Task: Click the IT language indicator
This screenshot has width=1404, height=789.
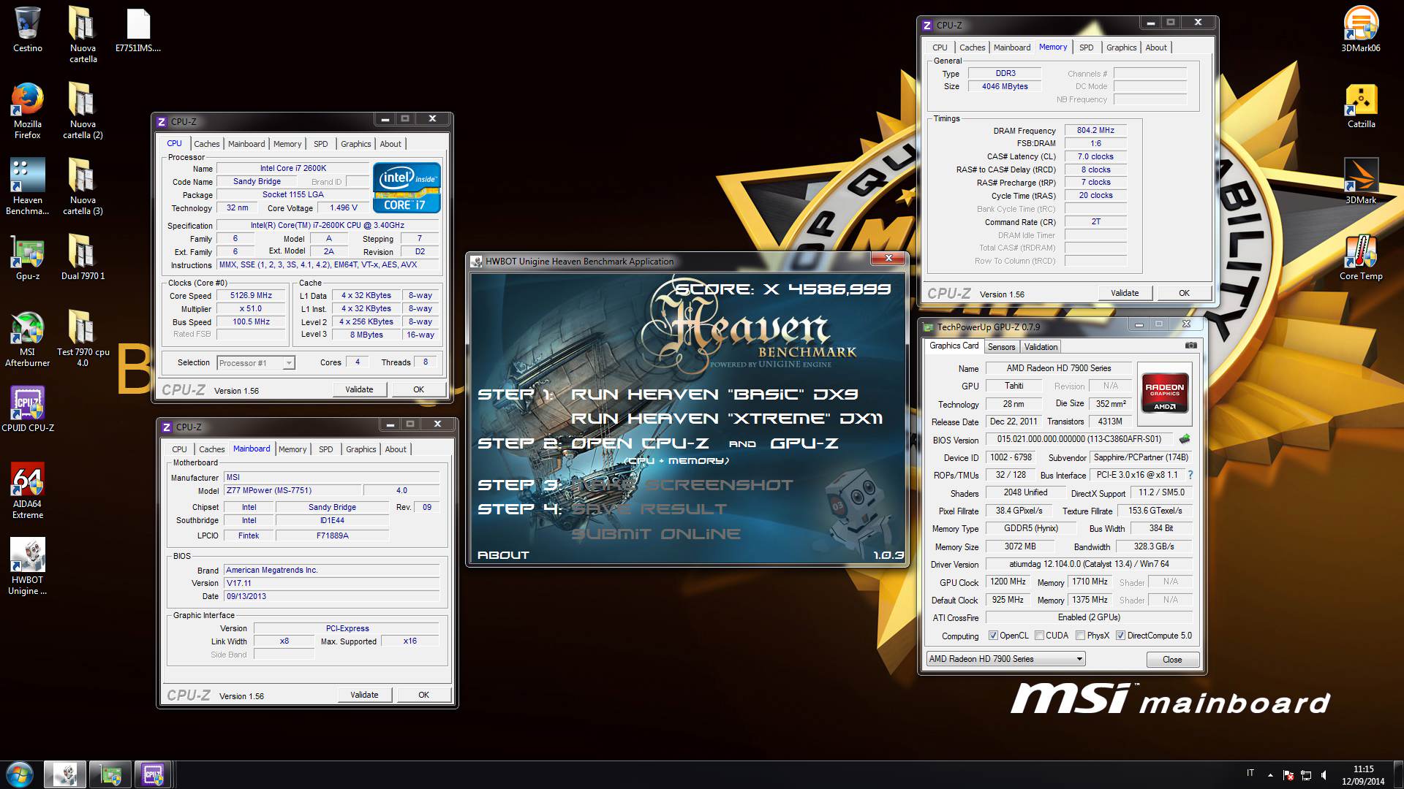Action: [1250, 773]
